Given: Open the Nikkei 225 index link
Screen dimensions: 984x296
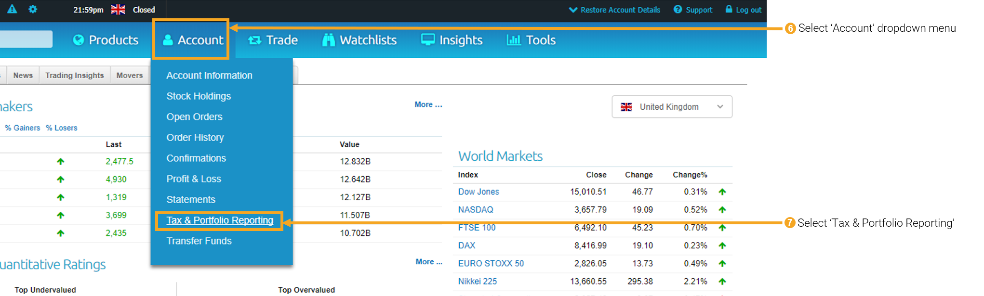Looking at the screenshot, I should point(478,281).
